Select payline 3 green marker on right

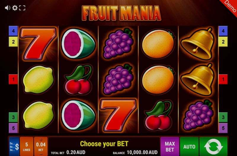click(223, 117)
